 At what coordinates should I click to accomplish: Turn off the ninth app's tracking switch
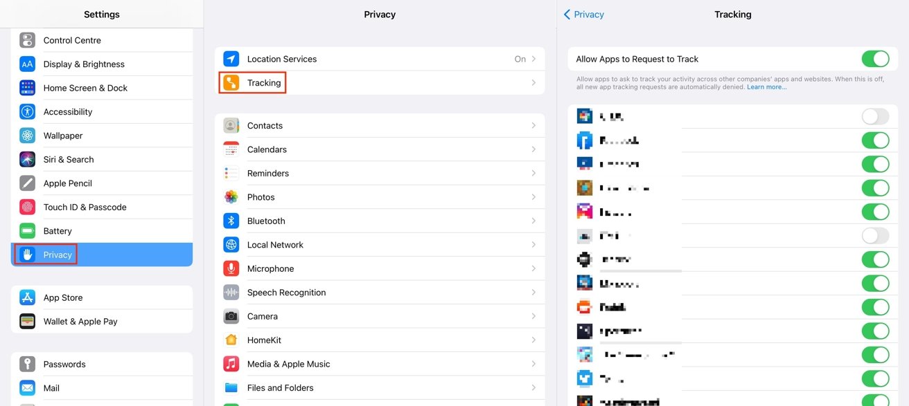click(x=875, y=307)
